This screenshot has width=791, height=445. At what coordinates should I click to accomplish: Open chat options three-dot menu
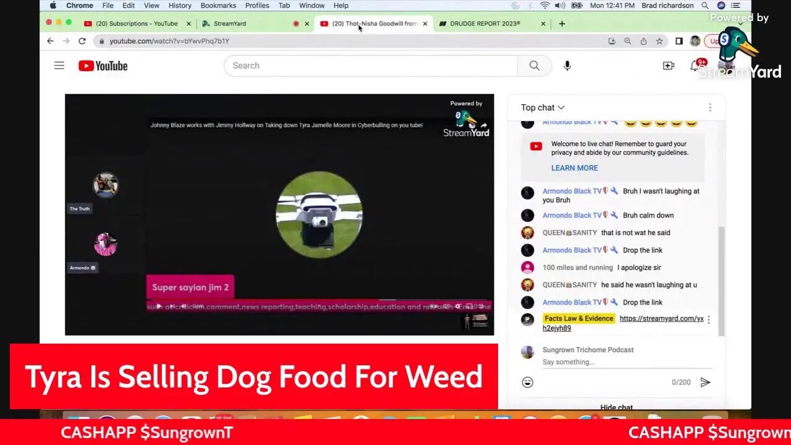[710, 108]
